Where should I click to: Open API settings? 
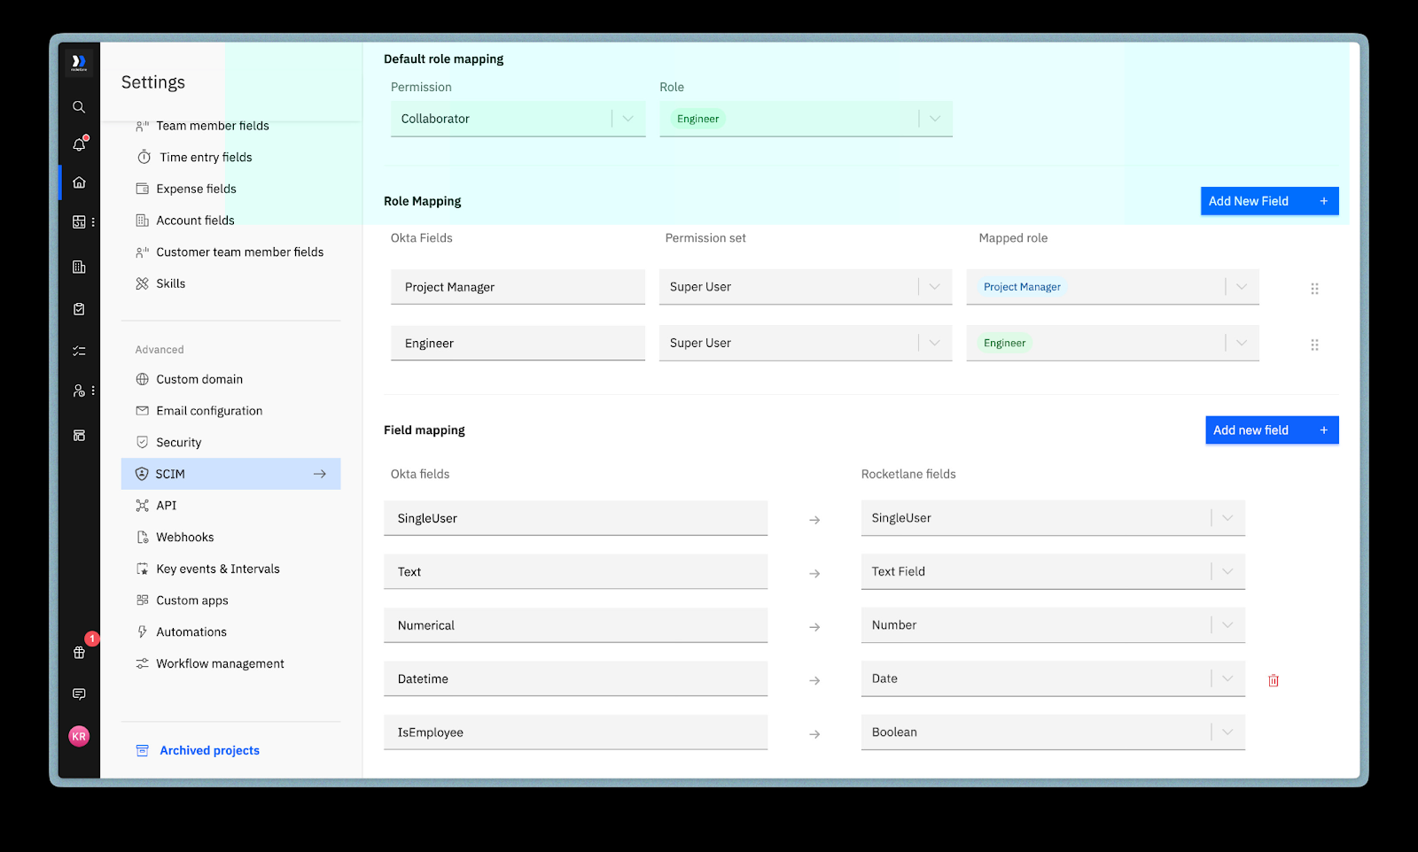[166, 506]
